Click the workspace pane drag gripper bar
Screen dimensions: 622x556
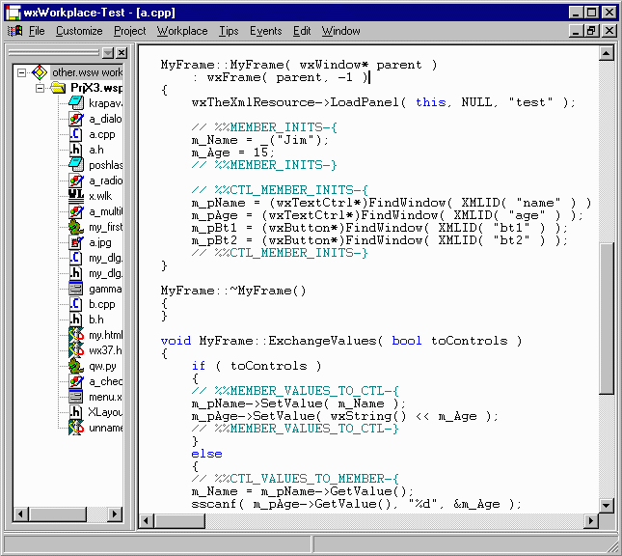(54, 52)
